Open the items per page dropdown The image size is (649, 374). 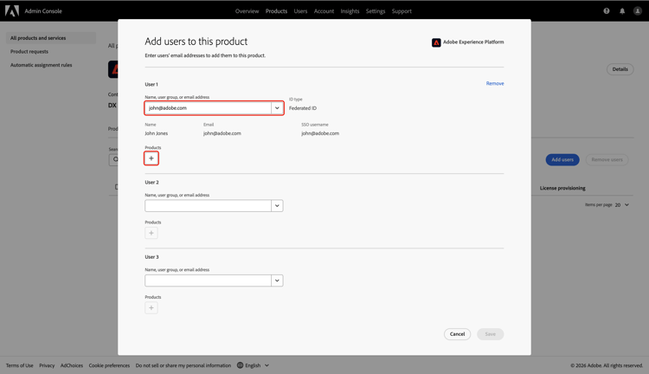click(621, 205)
